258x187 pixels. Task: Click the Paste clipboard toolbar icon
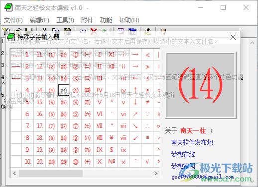click(67, 31)
